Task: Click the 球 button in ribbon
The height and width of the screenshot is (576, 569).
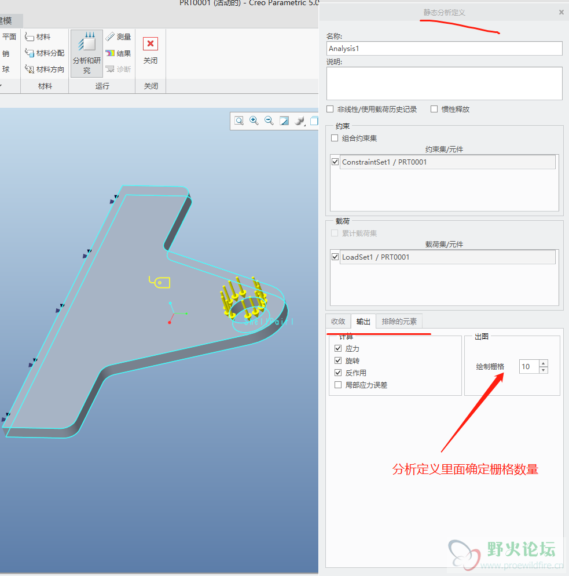Action: [6, 69]
